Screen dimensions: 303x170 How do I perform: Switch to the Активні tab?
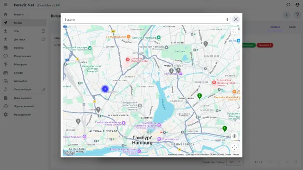(x=275, y=27)
